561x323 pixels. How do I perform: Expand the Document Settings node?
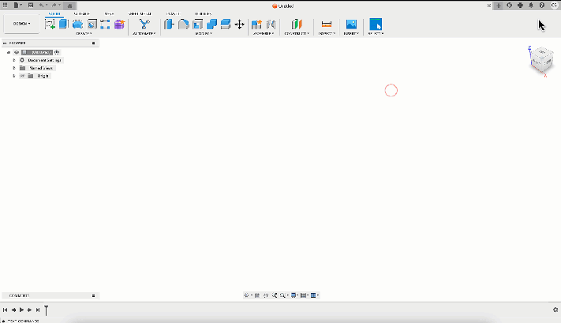click(14, 60)
